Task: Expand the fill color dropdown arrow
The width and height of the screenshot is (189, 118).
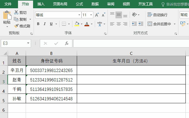Action: [x=82, y=24]
